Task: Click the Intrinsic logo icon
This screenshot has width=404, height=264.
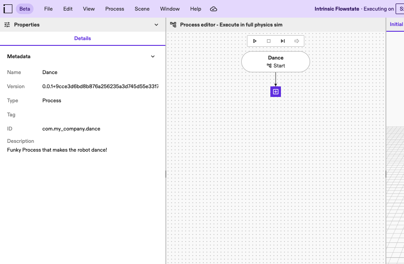Action: [8, 9]
